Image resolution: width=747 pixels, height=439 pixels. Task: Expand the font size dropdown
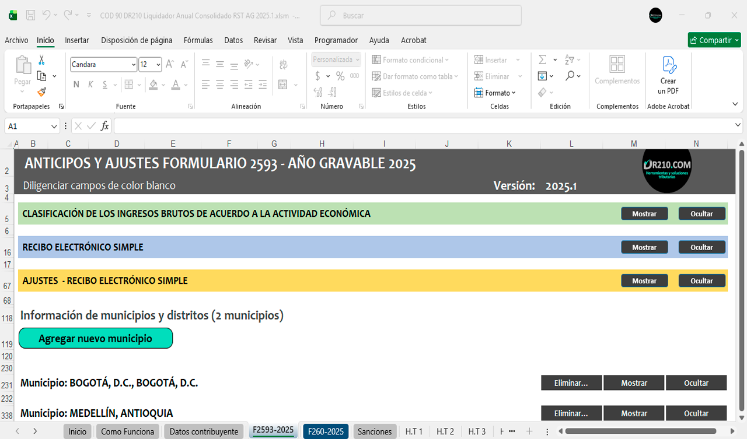tap(158, 65)
